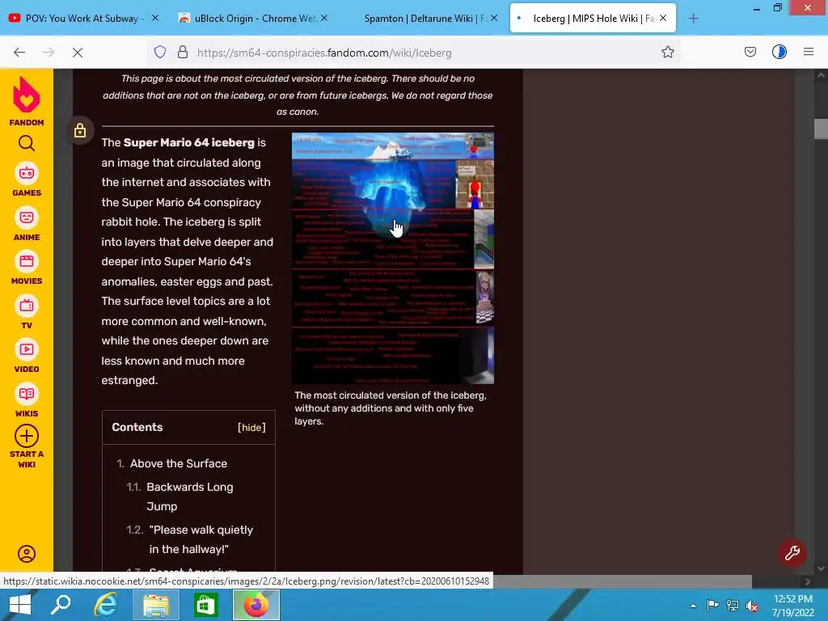Screen dimensions: 828x621
Task: Click the vertical page scrollbar thumb
Action: point(821,129)
